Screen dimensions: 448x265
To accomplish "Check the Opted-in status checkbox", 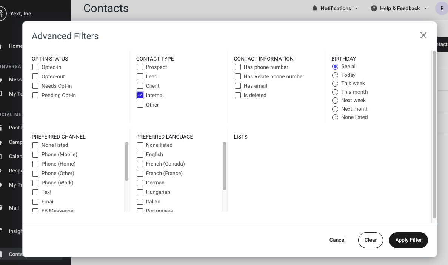I will click(x=35, y=67).
